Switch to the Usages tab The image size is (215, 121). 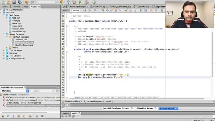tap(66, 113)
